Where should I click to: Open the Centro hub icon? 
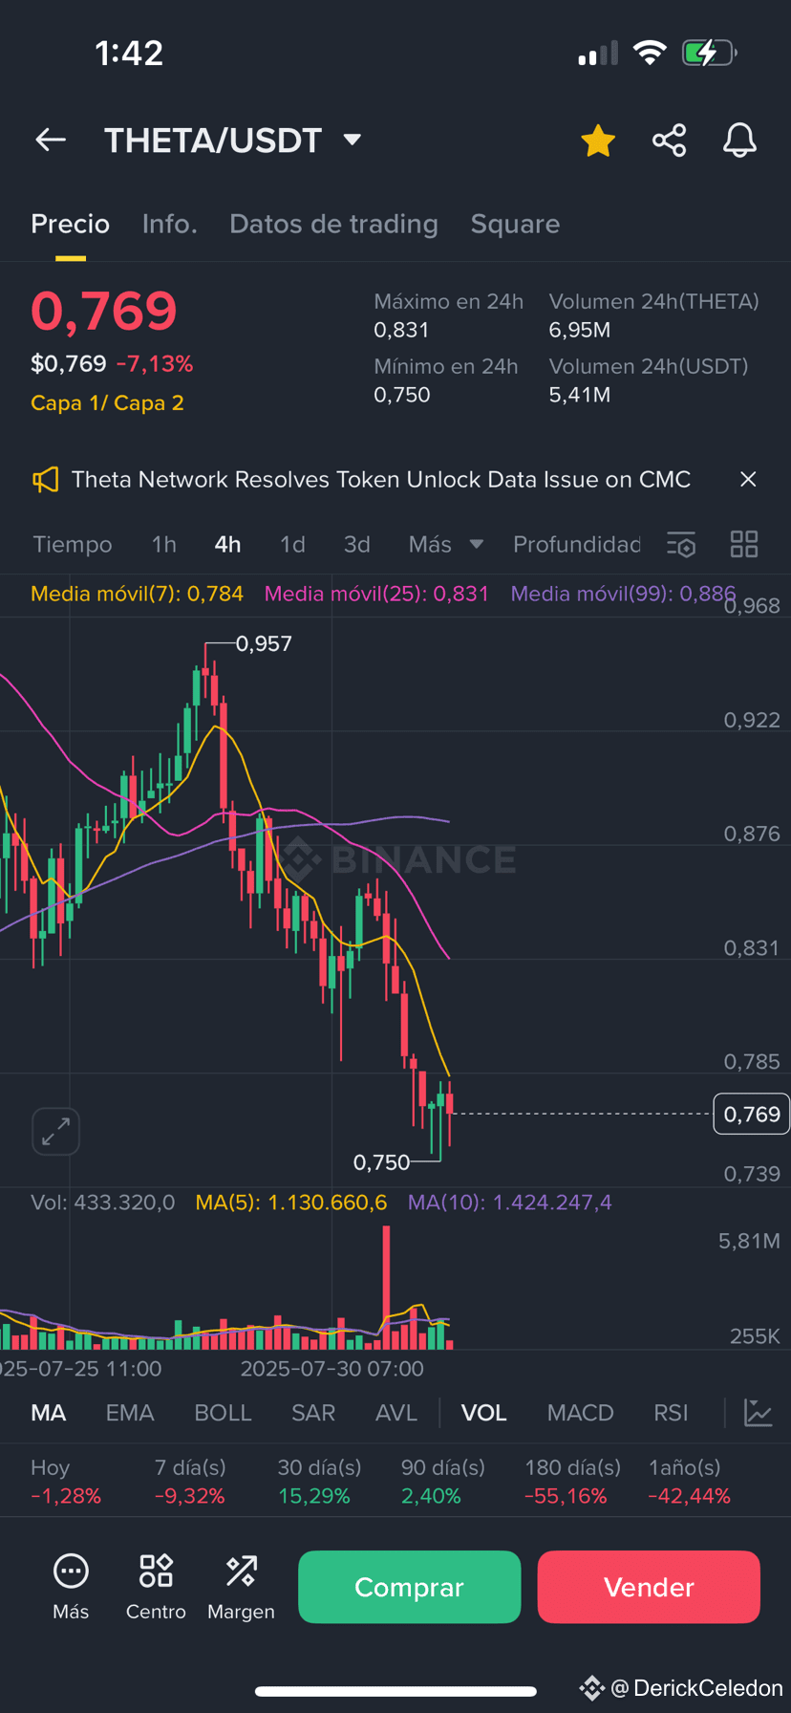pyautogui.click(x=156, y=1587)
